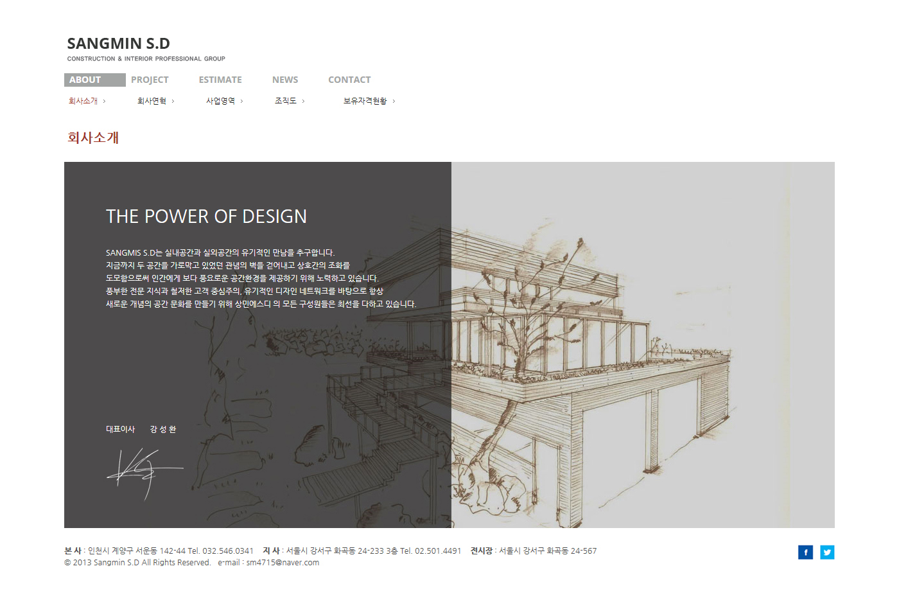Select the ABOUT menu tab
This screenshot has height=600, width=899.
pyautogui.click(x=94, y=80)
